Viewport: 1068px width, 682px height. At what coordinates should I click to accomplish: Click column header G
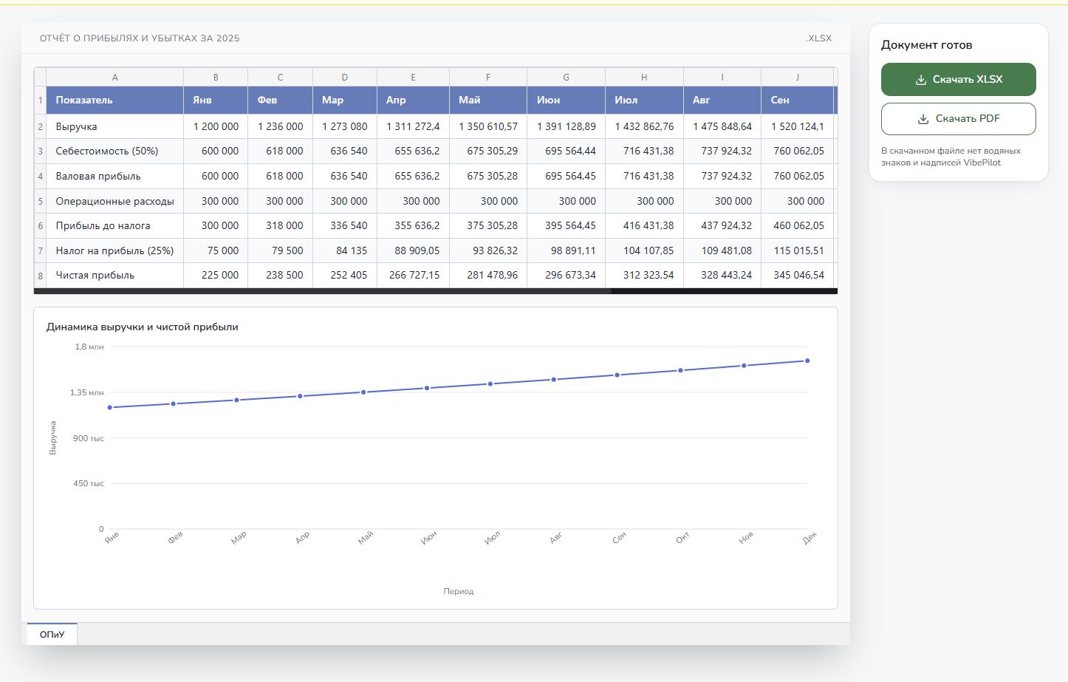[566, 77]
